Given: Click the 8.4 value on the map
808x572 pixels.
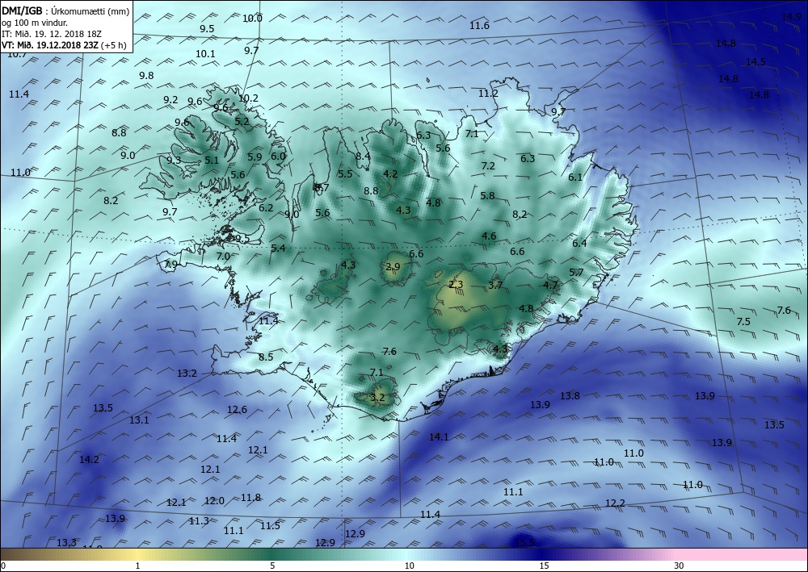Looking at the screenshot, I should (x=364, y=156).
